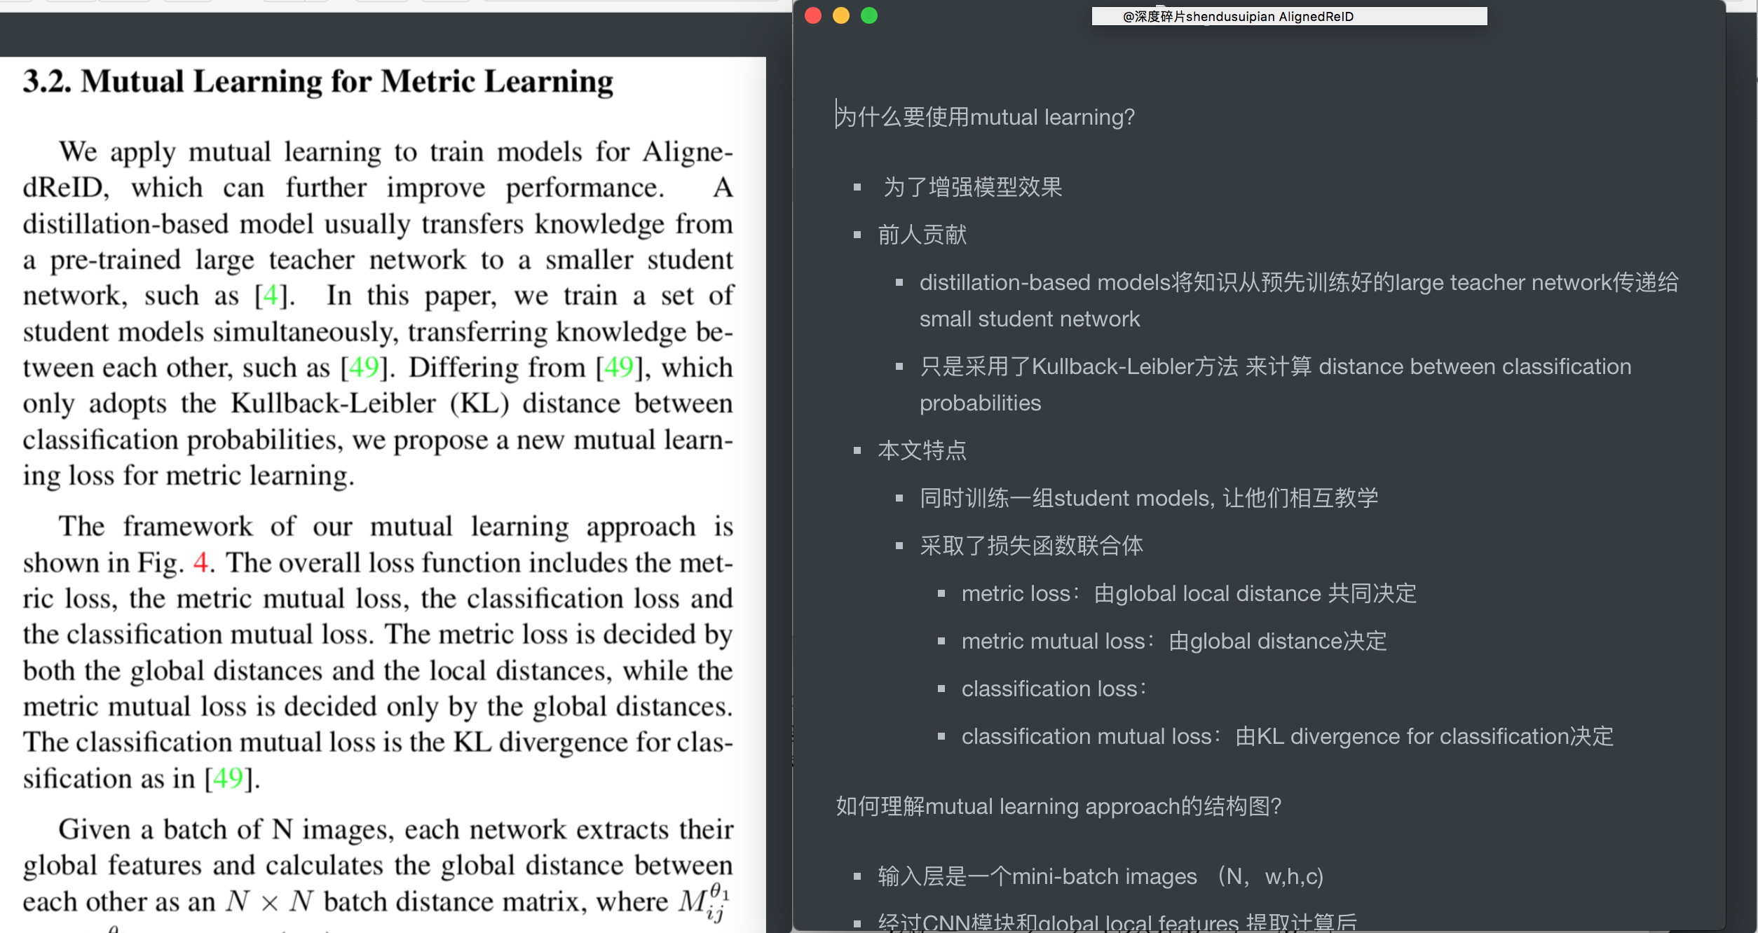This screenshot has height=933, width=1758.
Task: Click bullet marker beside 为了增强模型效果
Action: [857, 188]
